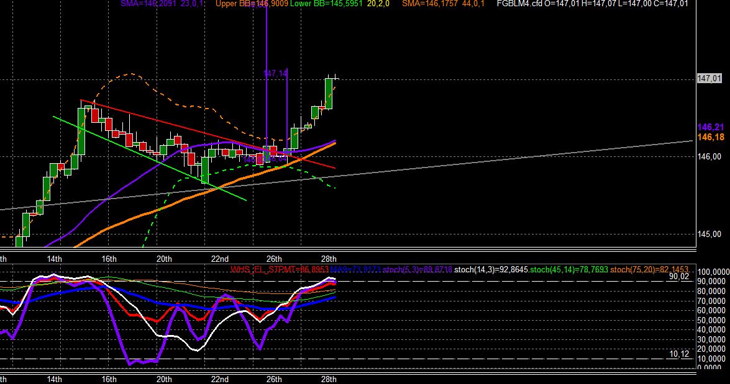Viewport: 730px width, 384px height.
Task: Click the blue MA9=73,8173 indicator label
Action: coord(356,270)
